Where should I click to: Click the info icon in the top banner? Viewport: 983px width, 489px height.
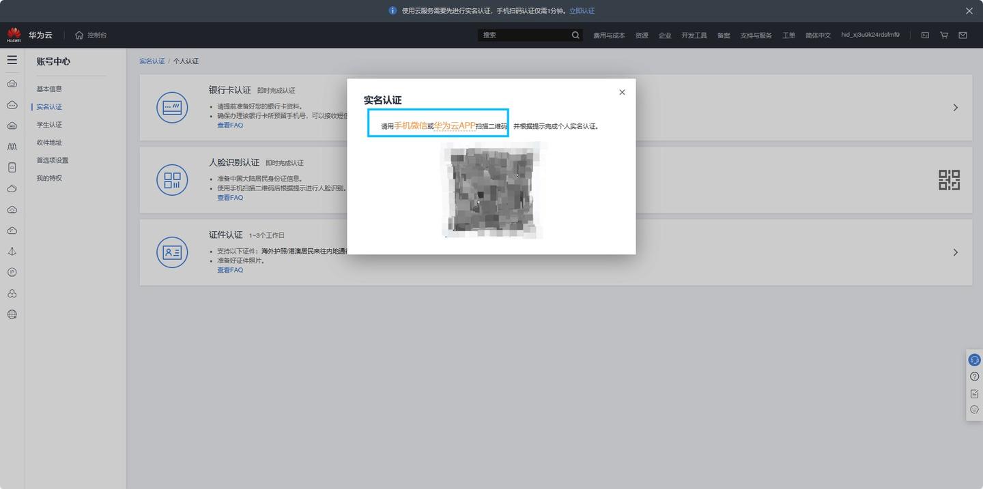pyautogui.click(x=393, y=11)
